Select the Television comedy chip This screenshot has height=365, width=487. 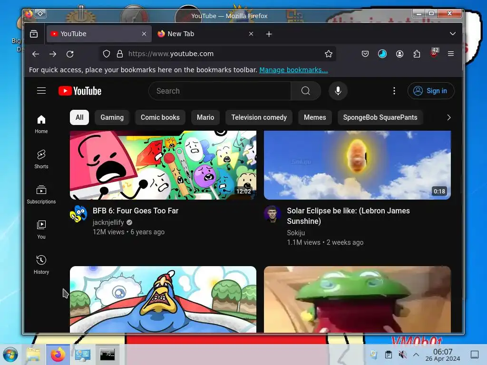click(x=259, y=117)
